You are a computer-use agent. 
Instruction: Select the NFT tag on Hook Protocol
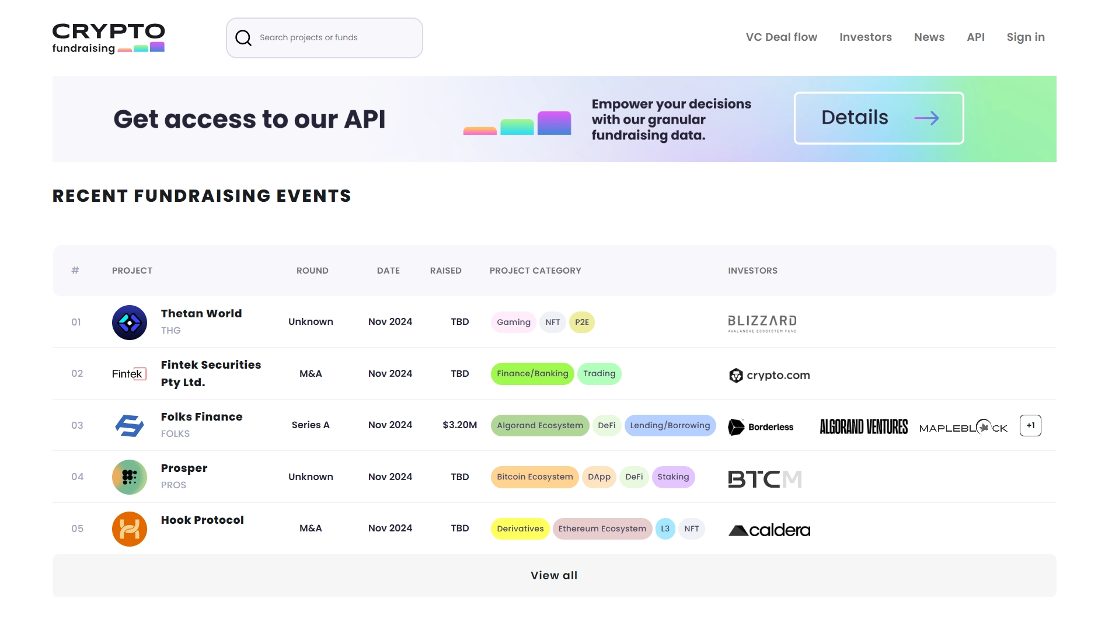click(x=691, y=529)
